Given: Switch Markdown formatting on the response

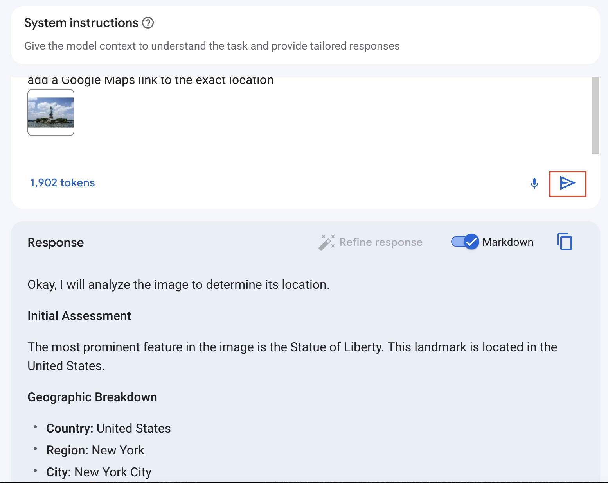Looking at the screenshot, I should pyautogui.click(x=464, y=242).
